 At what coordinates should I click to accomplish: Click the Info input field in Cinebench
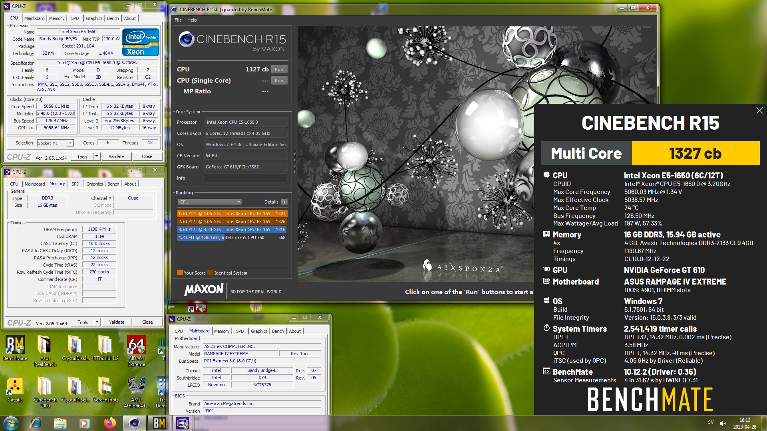245,178
